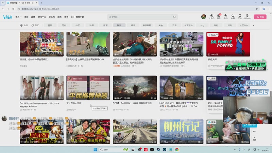Expand the 首页 dropdown in top nav
Screen dimensions: 272x153
tap(18, 17)
